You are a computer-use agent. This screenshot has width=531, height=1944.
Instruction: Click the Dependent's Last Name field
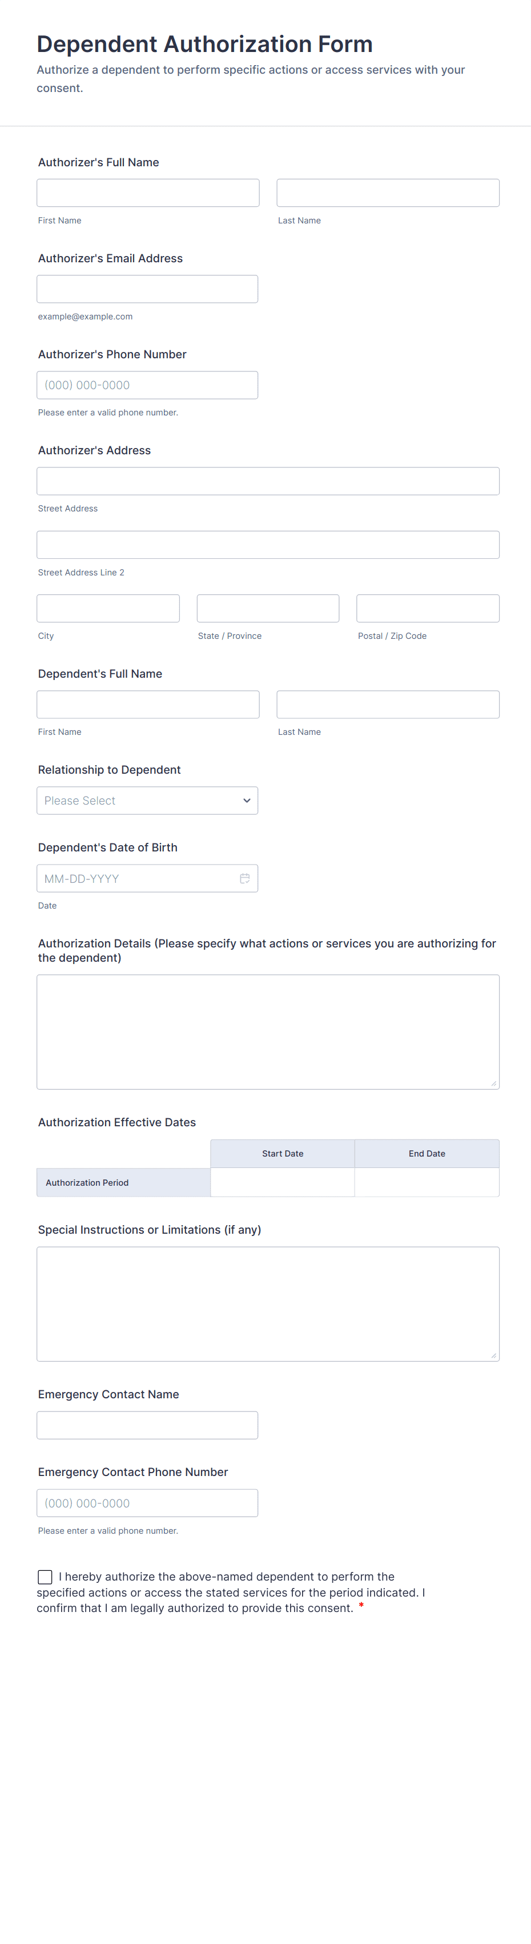pyautogui.click(x=388, y=705)
